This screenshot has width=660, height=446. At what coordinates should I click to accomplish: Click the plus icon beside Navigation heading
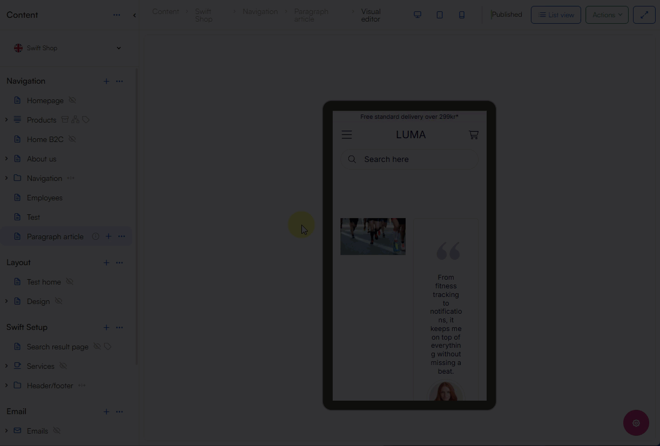[106, 81]
